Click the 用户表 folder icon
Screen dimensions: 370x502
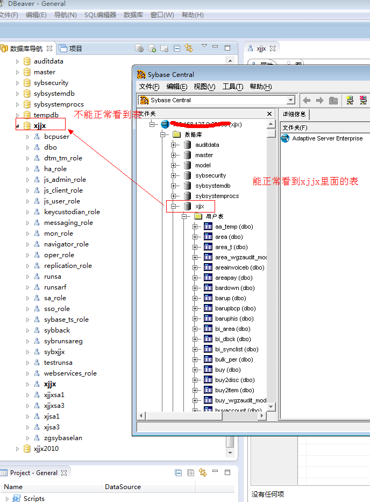198,216
